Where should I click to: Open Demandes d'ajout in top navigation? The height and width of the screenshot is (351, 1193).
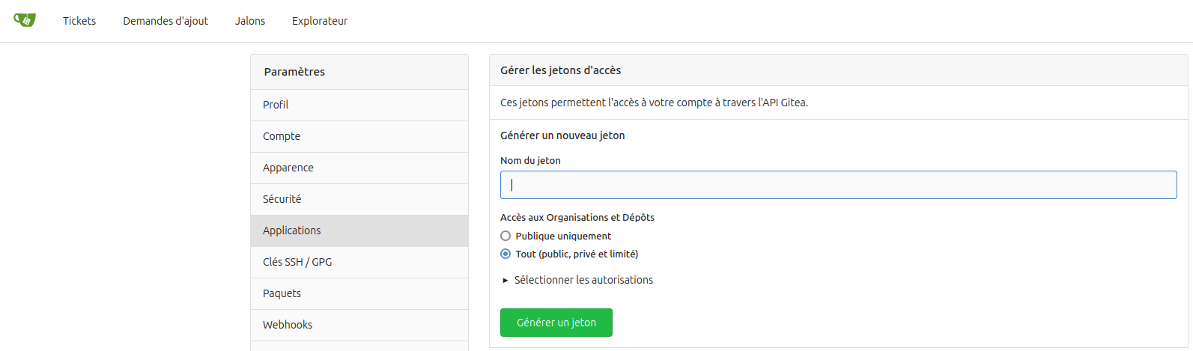166,21
